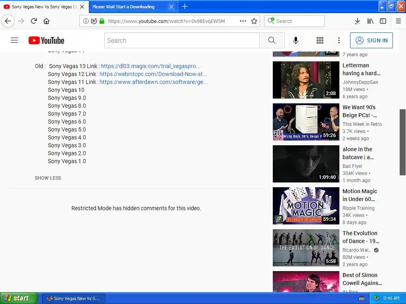The height and width of the screenshot is (304, 406).
Task: Open the Firefox library icon
Action: [x=370, y=21]
